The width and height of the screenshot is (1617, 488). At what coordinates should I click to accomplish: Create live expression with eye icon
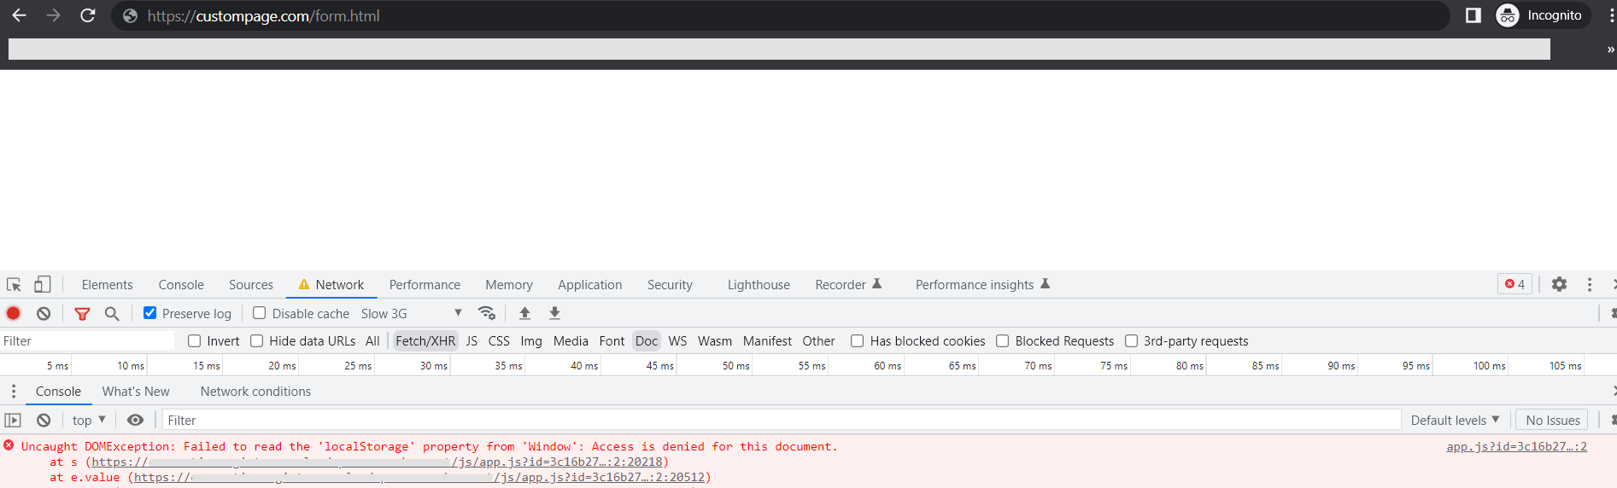point(135,420)
